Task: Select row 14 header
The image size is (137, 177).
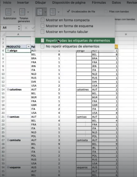Action: pyautogui.click(x=3, y=89)
